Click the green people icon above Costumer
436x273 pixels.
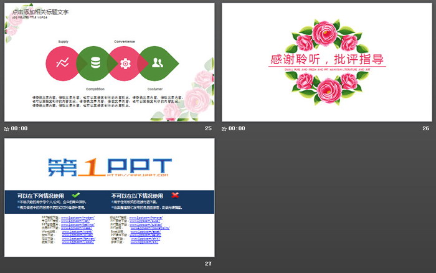pyautogui.click(x=157, y=62)
